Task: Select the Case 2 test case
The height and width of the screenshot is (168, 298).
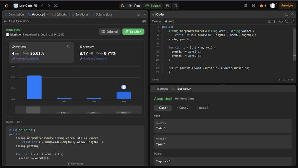Action: (x=183, y=108)
